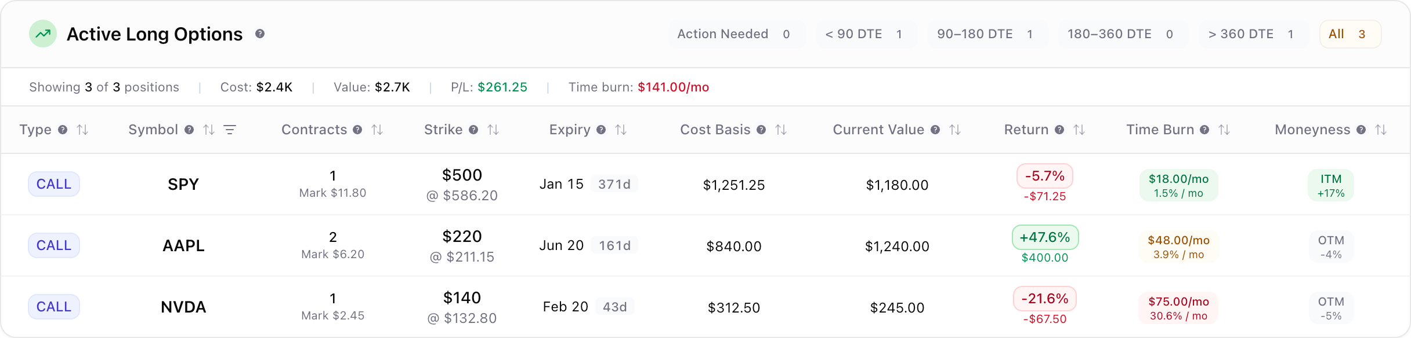Select the < 90 DTE filter tab
The width and height of the screenshot is (1411, 338).
coord(866,34)
